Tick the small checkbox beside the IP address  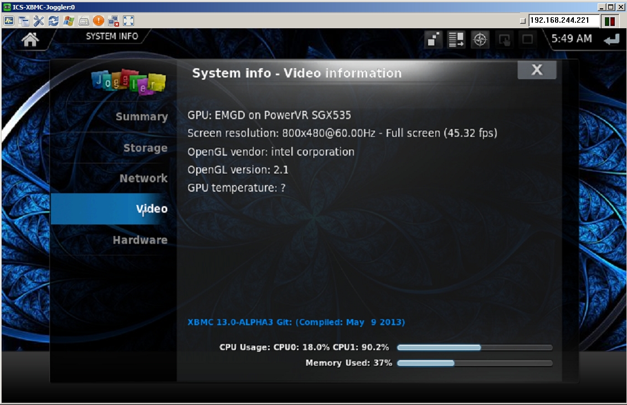(523, 21)
